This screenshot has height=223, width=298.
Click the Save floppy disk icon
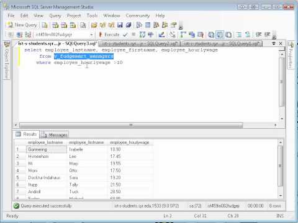tap(120, 25)
